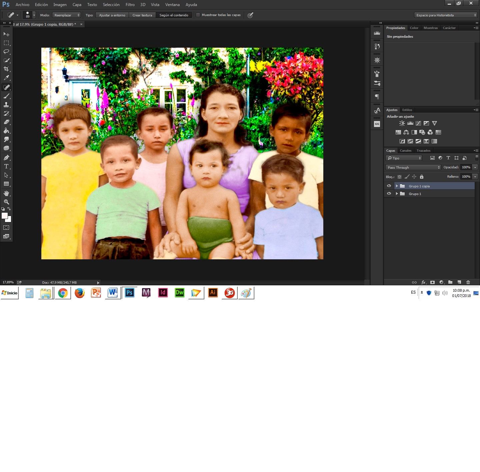Switch to the Canales tab
Viewport: 480px width, 472px height.
pos(406,151)
